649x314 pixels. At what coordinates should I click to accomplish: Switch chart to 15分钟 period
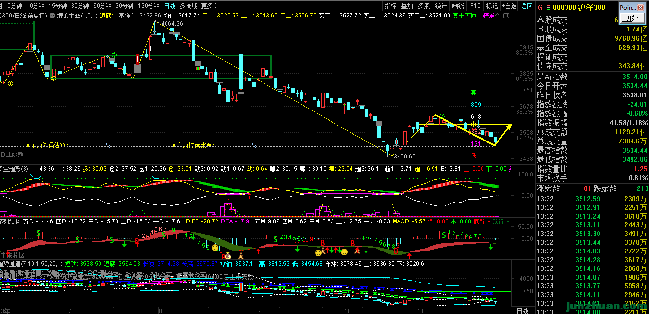point(58,6)
